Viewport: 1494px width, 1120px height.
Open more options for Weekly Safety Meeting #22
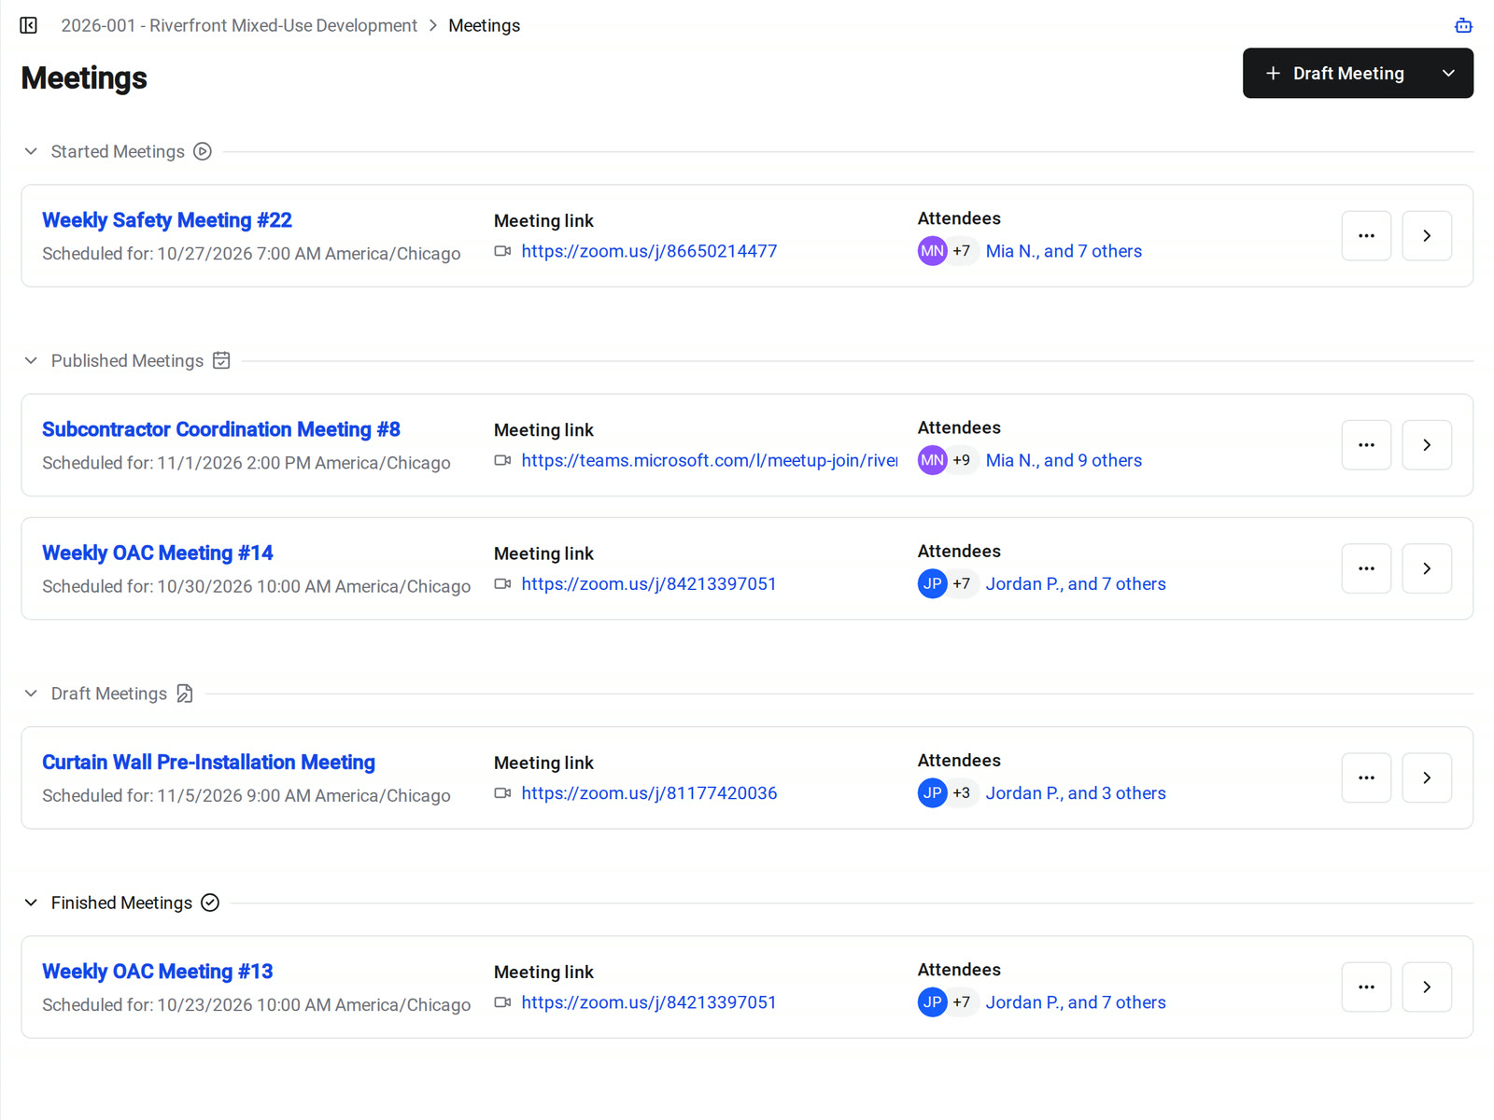[1366, 236]
